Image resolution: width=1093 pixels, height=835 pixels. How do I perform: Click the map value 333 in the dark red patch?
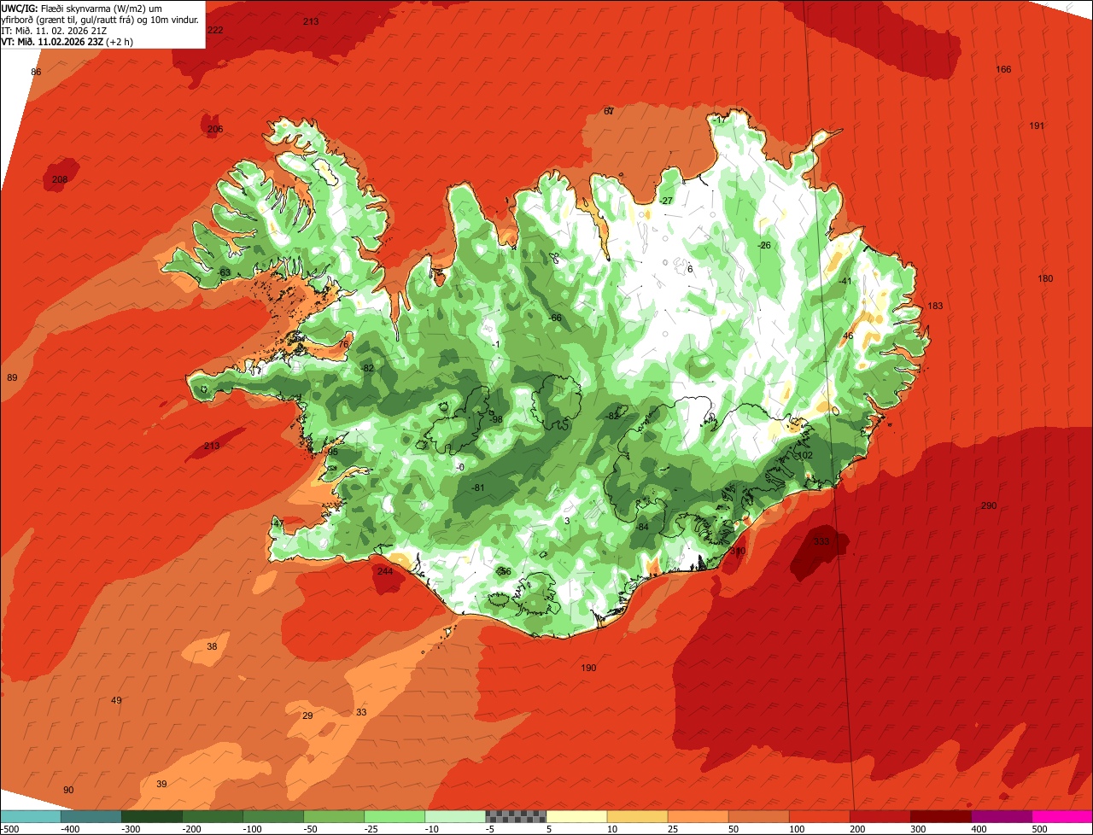tap(821, 541)
